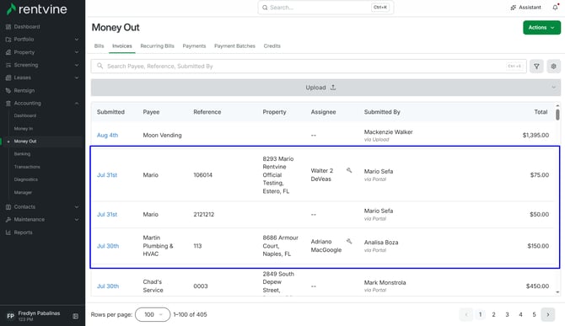Click the Accounting bank icon
This screenshot has height=326, width=565.
(x=8, y=104)
